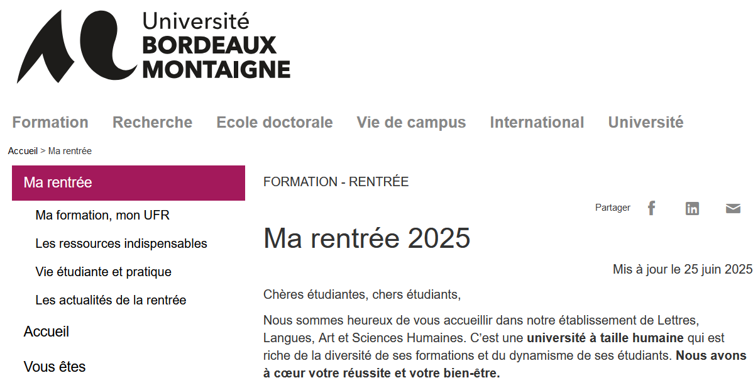Screen dimensions: 753x390
Task: Share the article via email
Action: coord(733,208)
